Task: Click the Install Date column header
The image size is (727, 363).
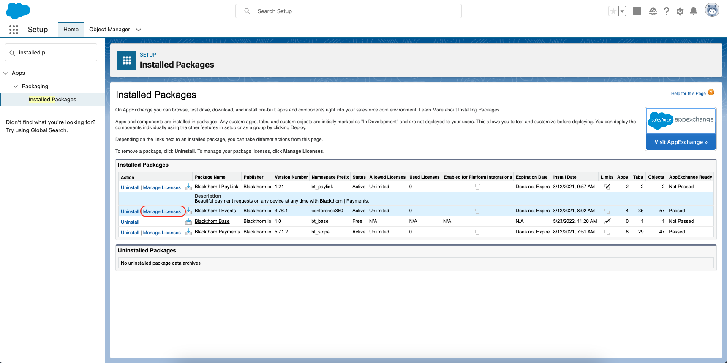Action: click(565, 177)
